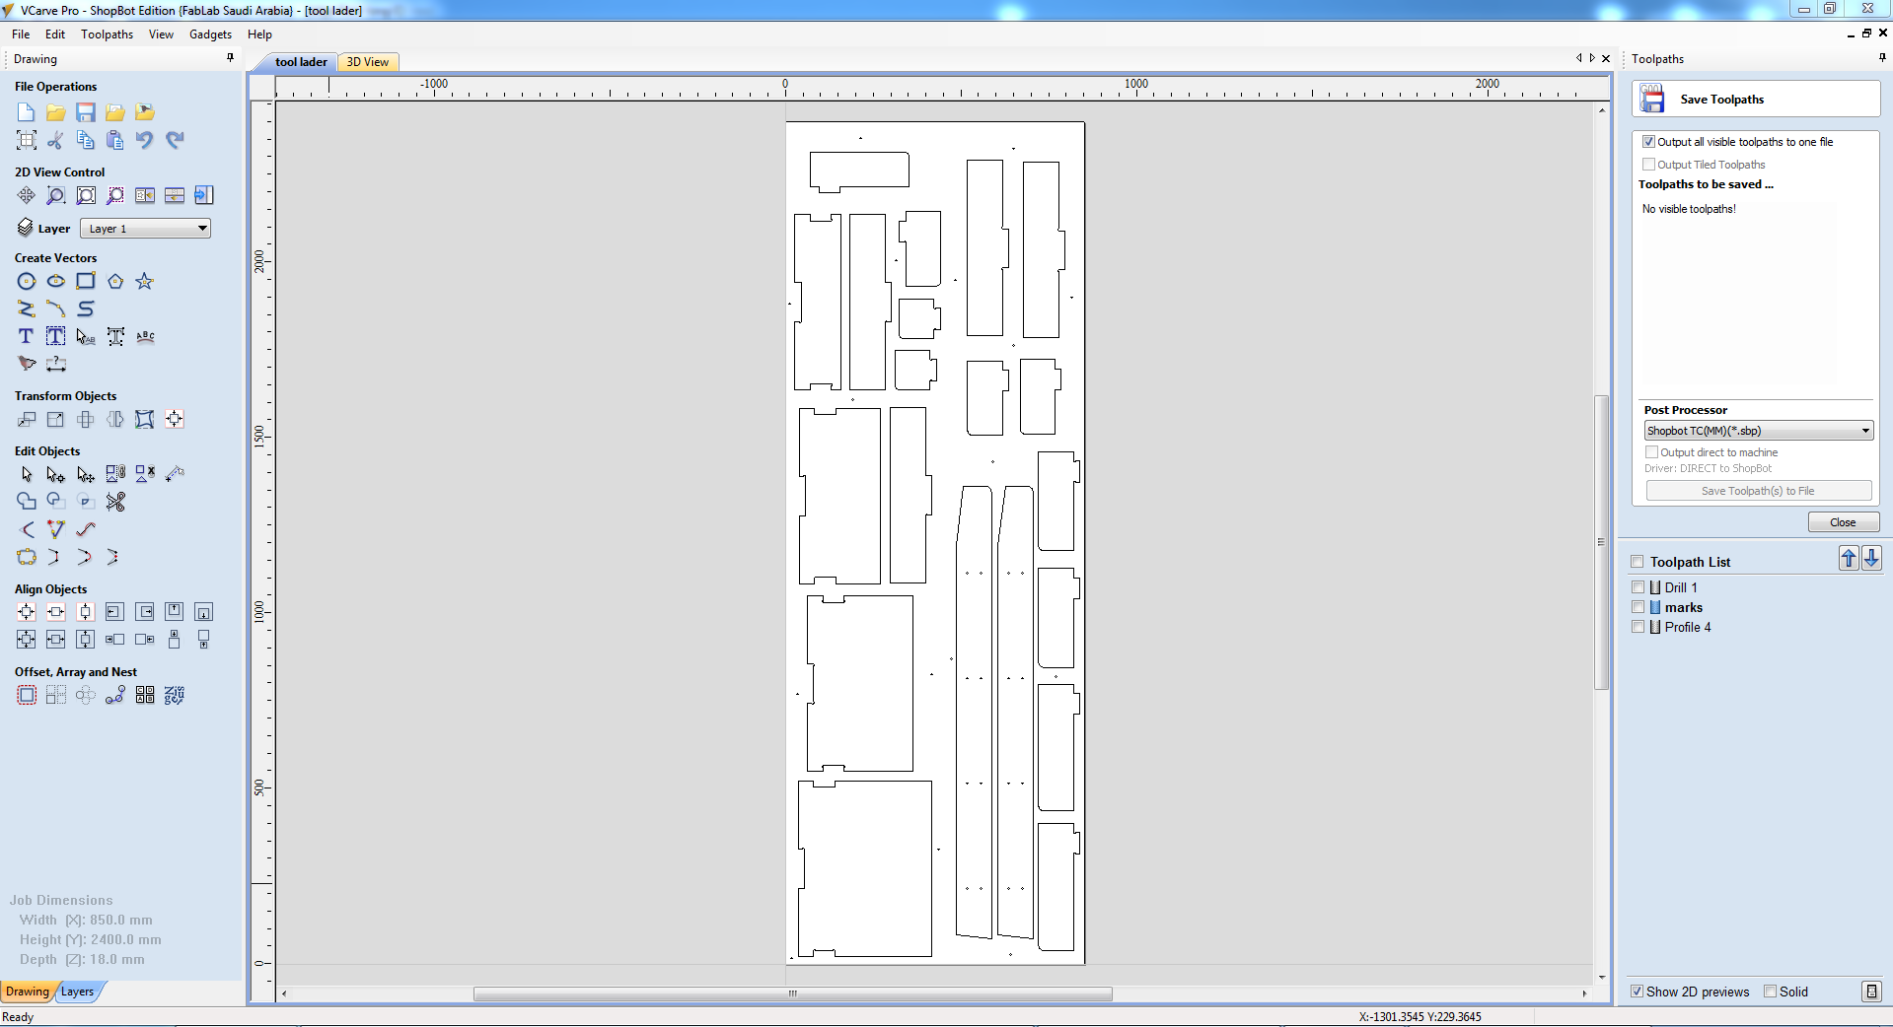Screen dimensions: 1893x1027
Task: Click the vertical scrollbar thumb beside the canvas
Action: [1601, 542]
